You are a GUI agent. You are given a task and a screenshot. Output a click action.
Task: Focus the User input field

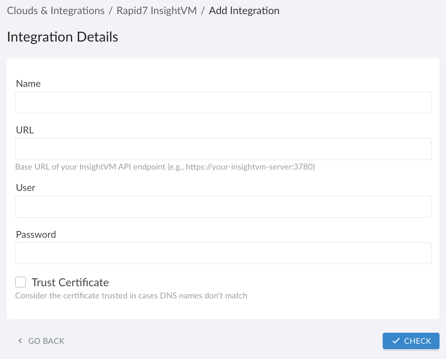[223, 206]
